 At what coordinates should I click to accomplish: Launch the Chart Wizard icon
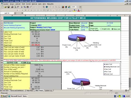point(63,7)
